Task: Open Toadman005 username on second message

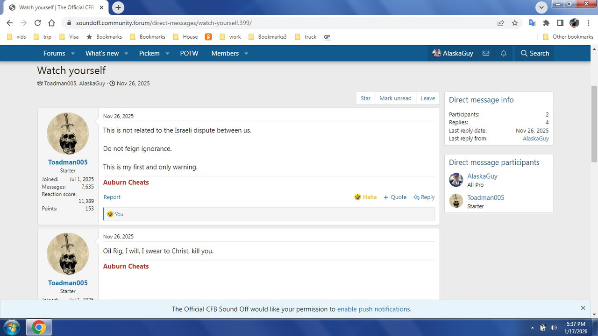Action: pyautogui.click(x=68, y=283)
